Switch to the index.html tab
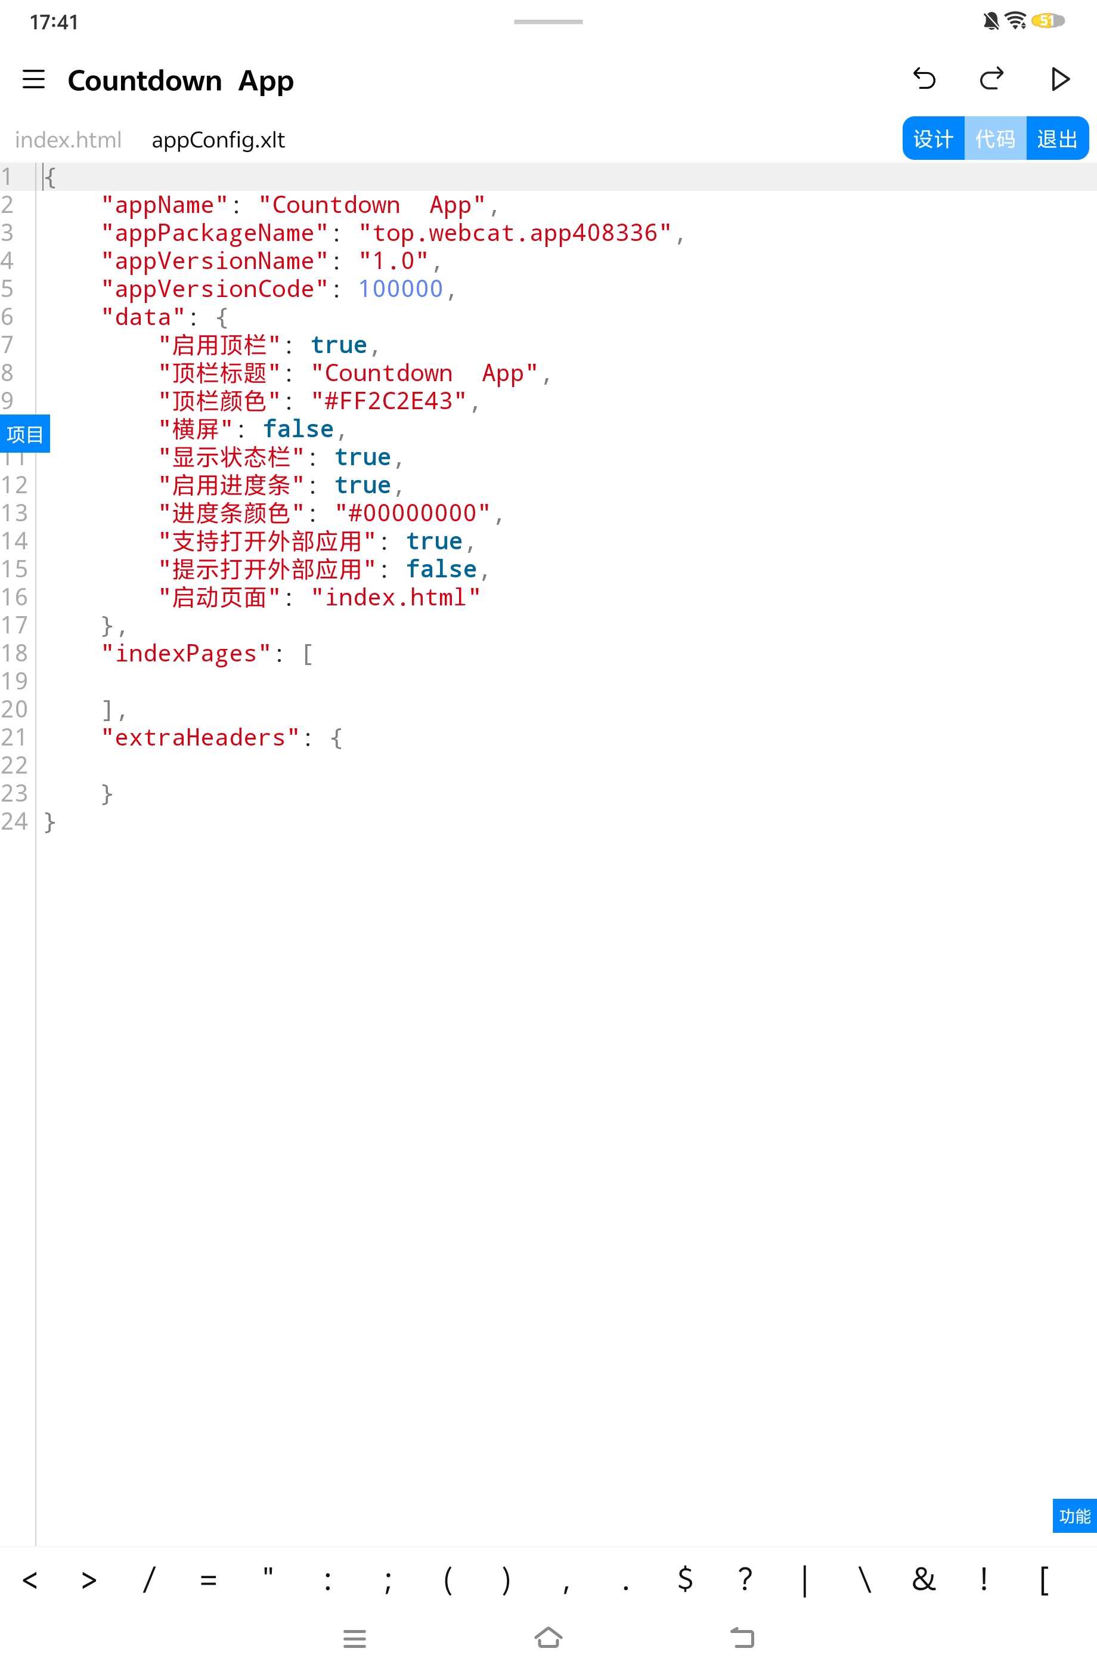 pos(68,140)
